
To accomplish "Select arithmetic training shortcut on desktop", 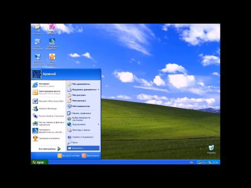I will click(x=52, y=44).
